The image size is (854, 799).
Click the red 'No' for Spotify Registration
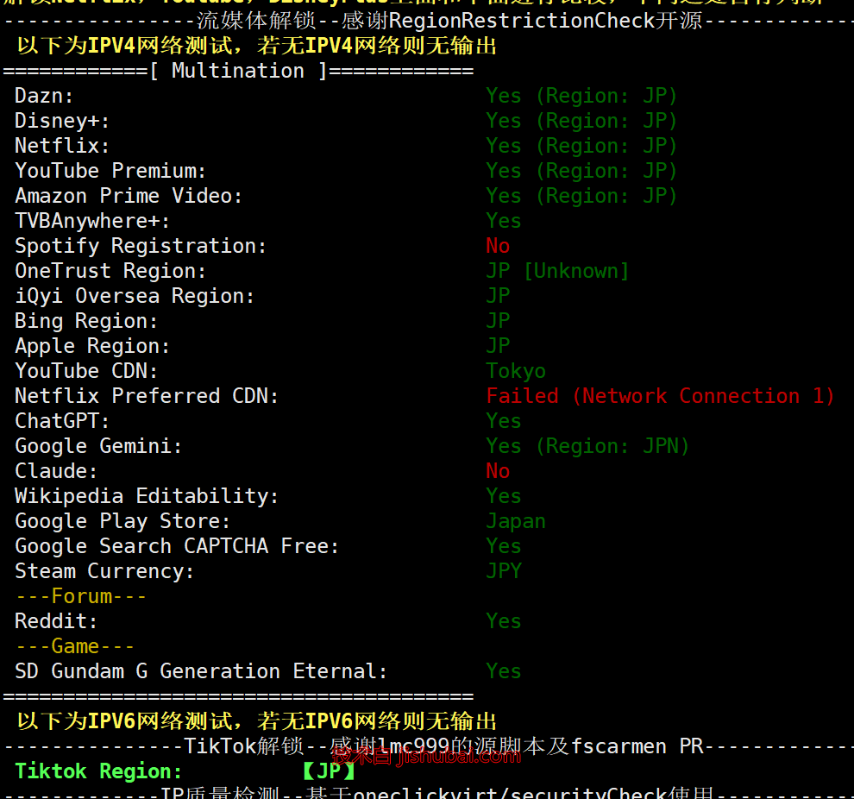coord(498,246)
